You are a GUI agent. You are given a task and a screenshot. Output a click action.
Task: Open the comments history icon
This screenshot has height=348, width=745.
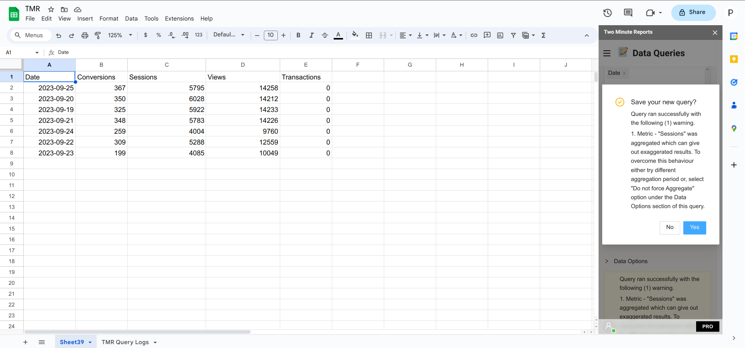tap(628, 13)
